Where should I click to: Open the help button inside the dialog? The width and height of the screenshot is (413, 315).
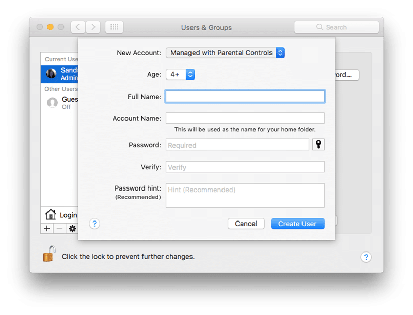[x=94, y=224]
